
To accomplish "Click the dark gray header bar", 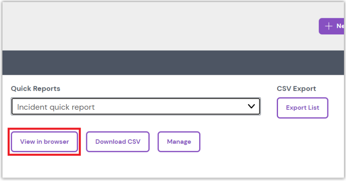I will 173,63.
